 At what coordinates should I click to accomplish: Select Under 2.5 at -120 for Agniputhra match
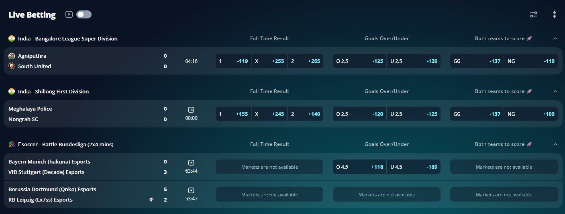(414, 61)
